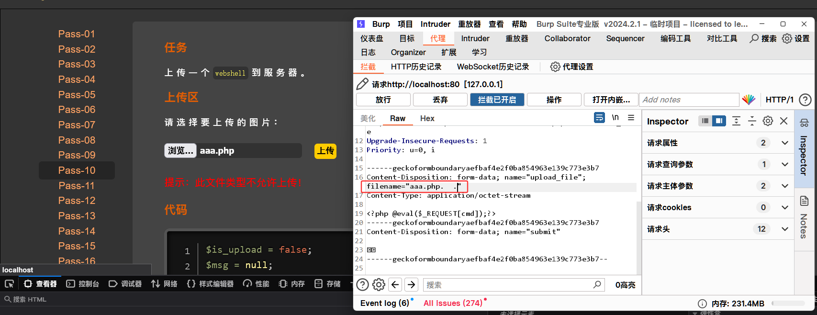The width and height of the screenshot is (817, 315).
Task: Open the devtools 样式编辑器 tab
Action: tap(210, 284)
